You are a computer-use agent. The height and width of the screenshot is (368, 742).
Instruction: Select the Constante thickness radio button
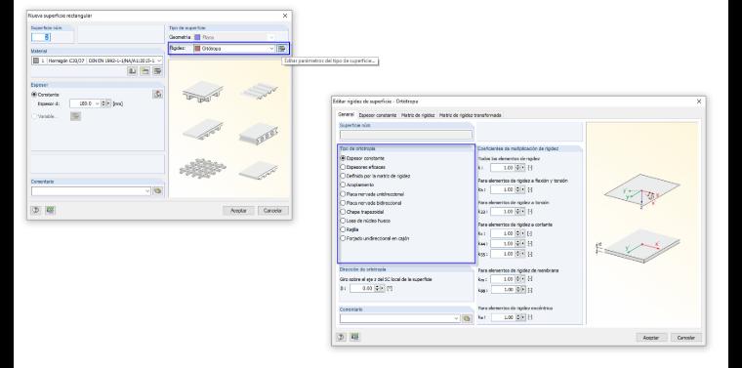34,95
